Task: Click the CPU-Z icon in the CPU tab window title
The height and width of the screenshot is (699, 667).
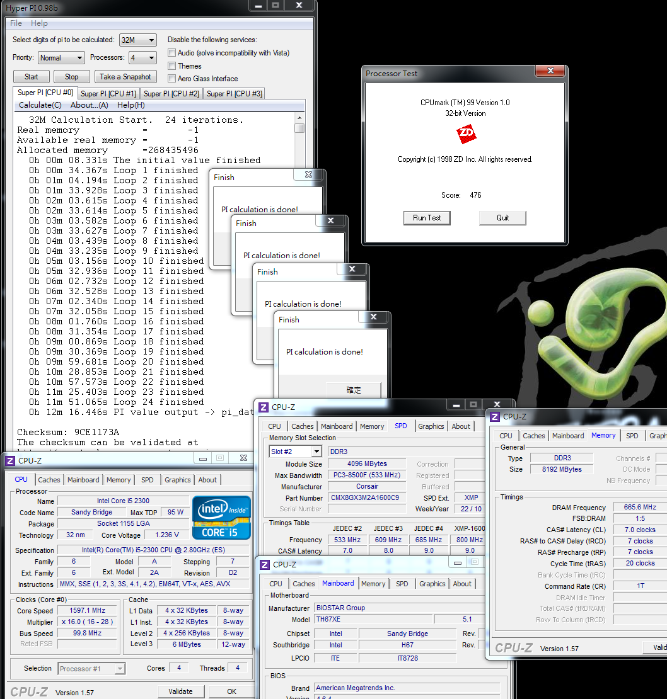Action: tap(10, 460)
